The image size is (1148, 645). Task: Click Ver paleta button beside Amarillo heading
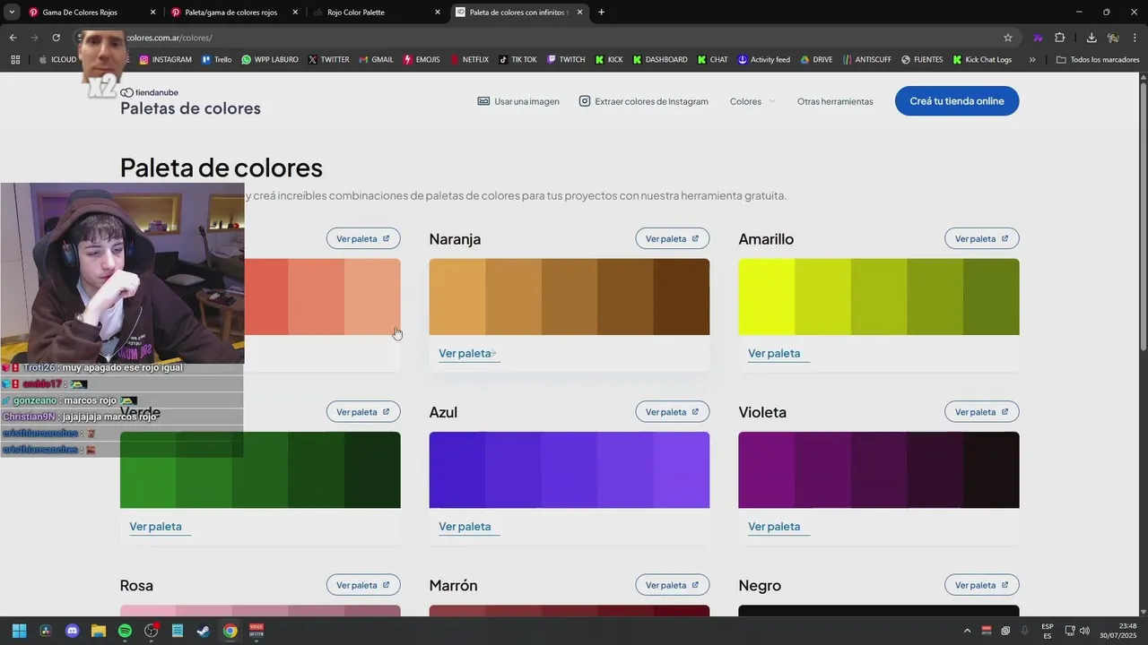(x=982, y=238)
